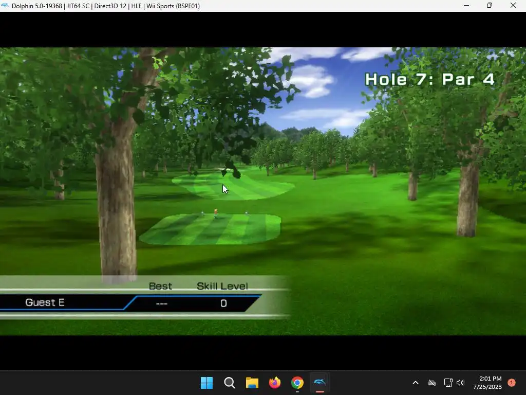Click the Mii golfer on the tee
The height and width of the screenshot is (395, 526).
[x=216, y=213]
